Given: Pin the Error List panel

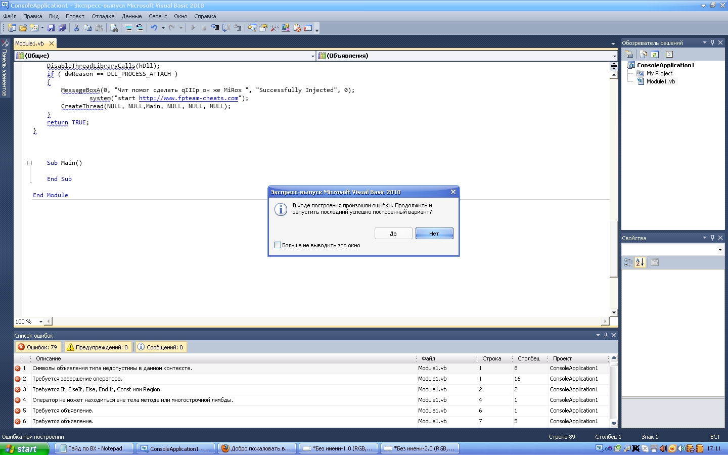Looking at the screenshot, I should click(606, 335).
